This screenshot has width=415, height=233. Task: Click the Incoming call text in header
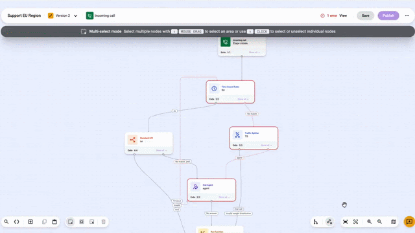click(x=105, y=16)
